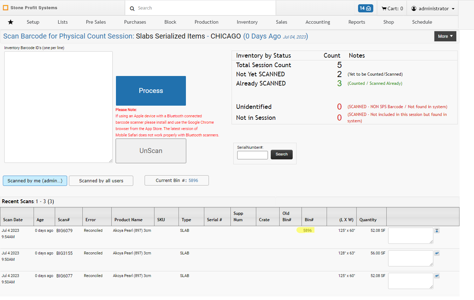Click the serial number Search button
Image resolution: width=474 pixels, height=300 pixels.
282,154
